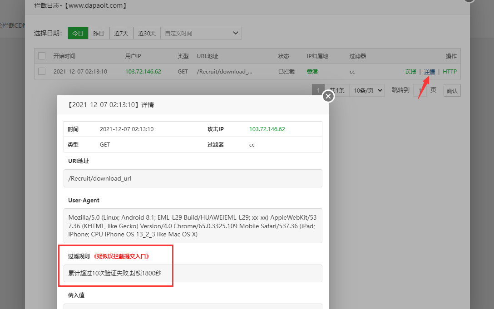Click the 传入值 section label
The width and height of the screenshot is (494, 309).
coord(76,295)
